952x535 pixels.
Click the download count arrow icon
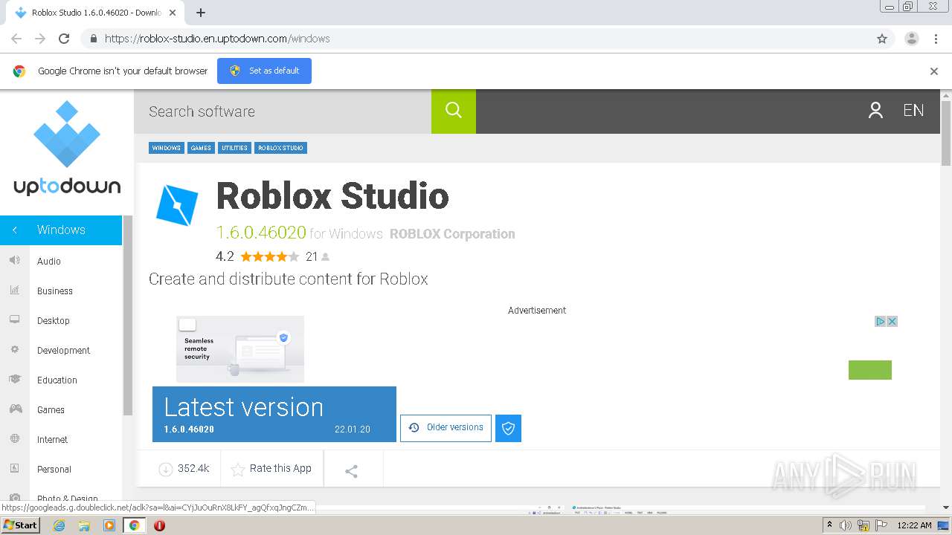pos(165,469)
